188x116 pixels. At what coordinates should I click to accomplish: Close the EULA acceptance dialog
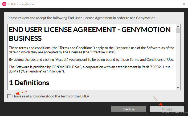(x=184, y=4)
